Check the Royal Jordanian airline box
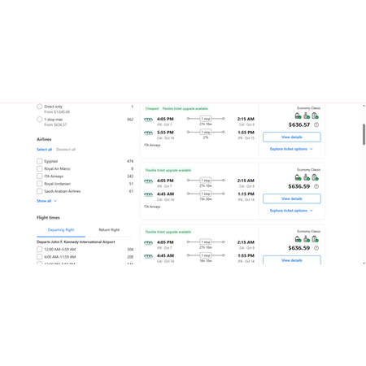366x366 pixels. pos(40,184)
